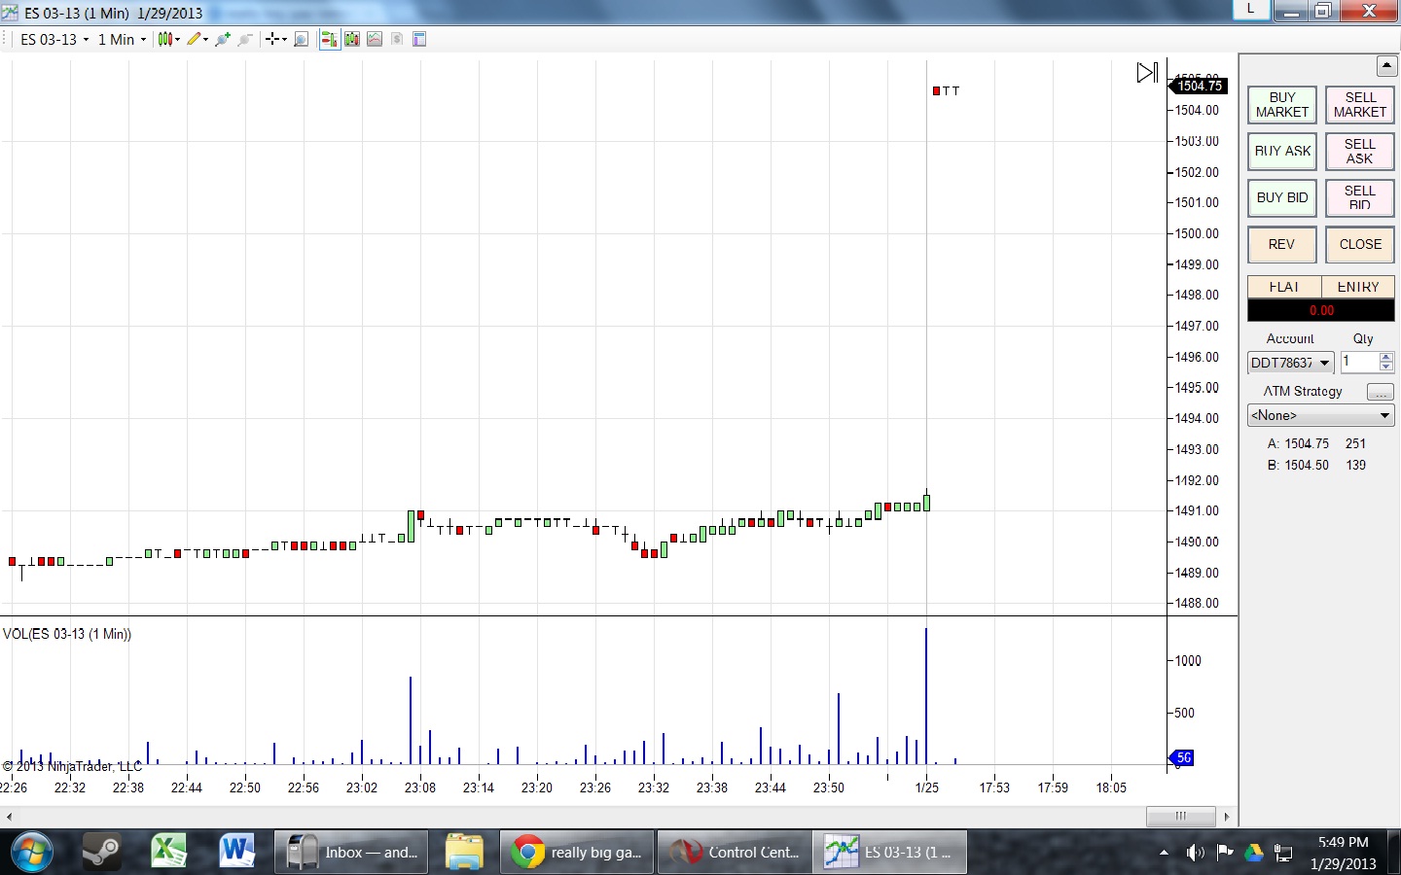
Task: Click the FLAT position status label
Action: point(1284,287)
